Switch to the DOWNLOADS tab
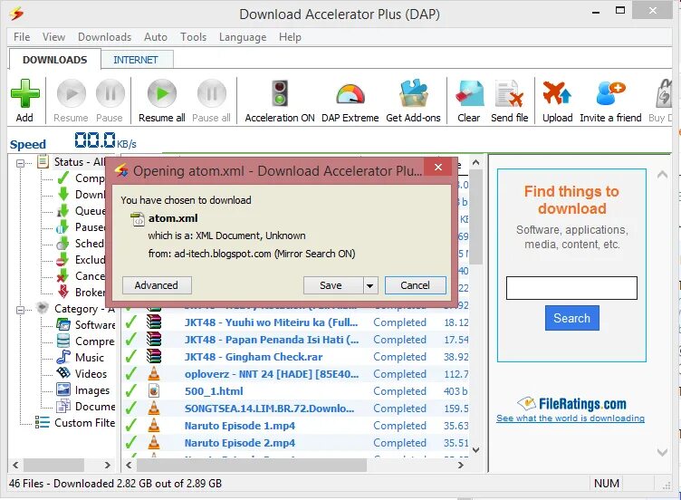The image size is (681, 500). [54, 60]
